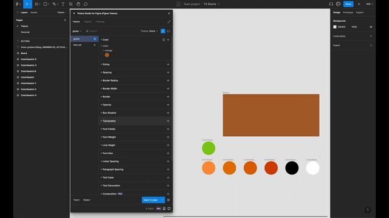Click the PRO badge in plugin footer

click(158, 208)
